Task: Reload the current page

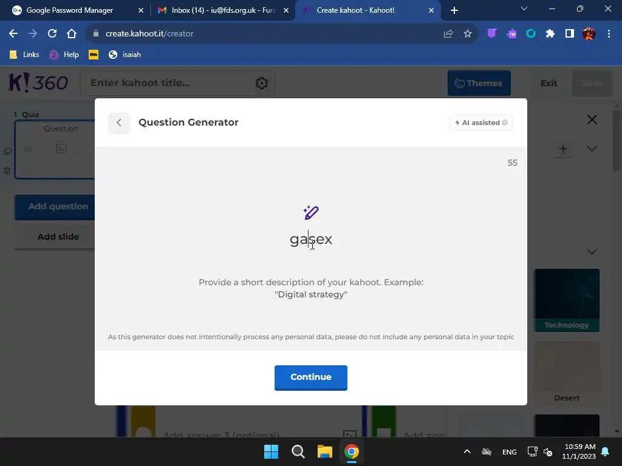Action: coord(52,34)
